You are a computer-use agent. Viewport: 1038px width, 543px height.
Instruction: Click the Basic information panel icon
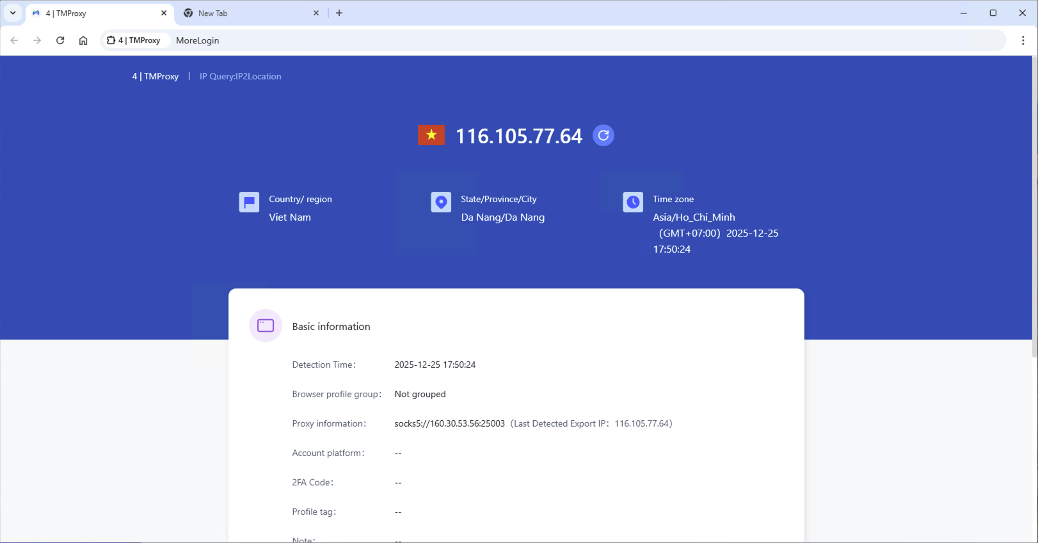(x=266, y=326)
